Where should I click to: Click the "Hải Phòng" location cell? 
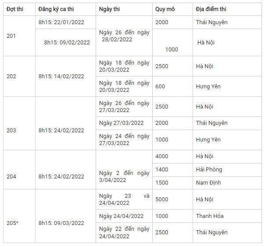209,169
